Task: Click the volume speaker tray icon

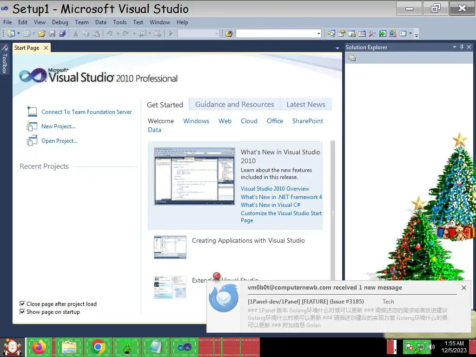Action: click(431, 347)
